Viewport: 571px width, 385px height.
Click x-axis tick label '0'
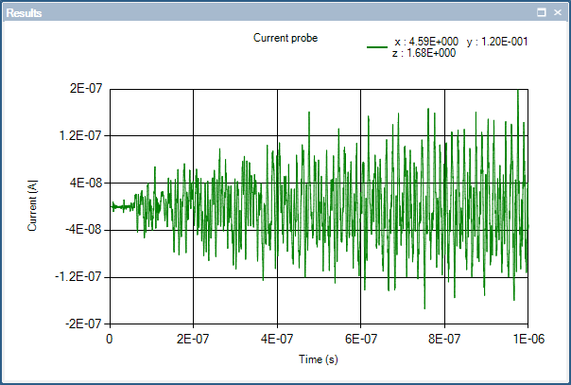click(x=110, y=339)
